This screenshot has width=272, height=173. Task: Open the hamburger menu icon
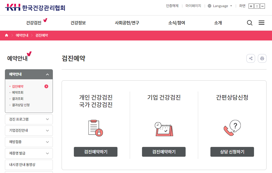261,23
